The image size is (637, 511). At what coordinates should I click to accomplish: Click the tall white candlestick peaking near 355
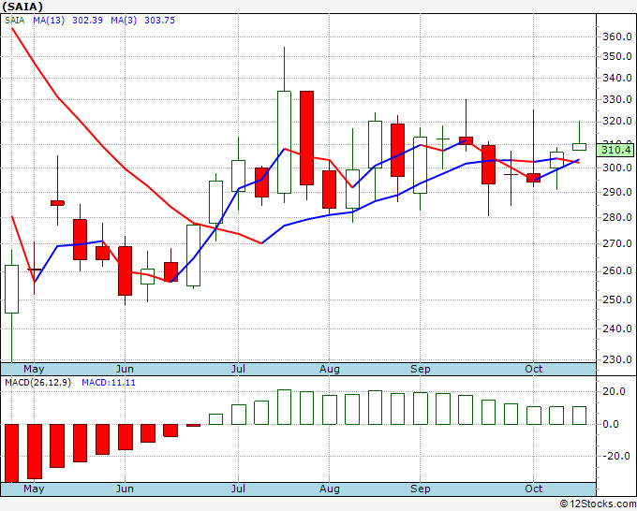coord(285,142)
